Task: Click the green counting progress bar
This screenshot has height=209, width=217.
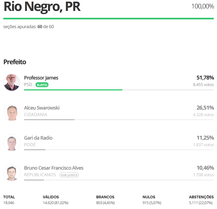Action: tap(108, 19)
